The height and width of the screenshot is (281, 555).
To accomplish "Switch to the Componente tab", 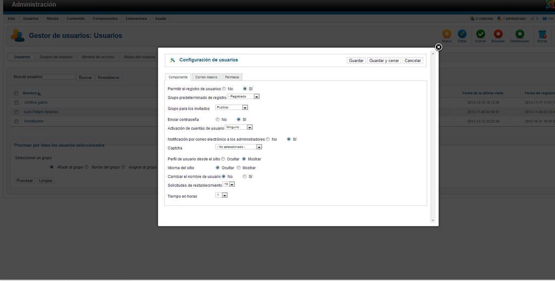I will [x=178, y=77].
